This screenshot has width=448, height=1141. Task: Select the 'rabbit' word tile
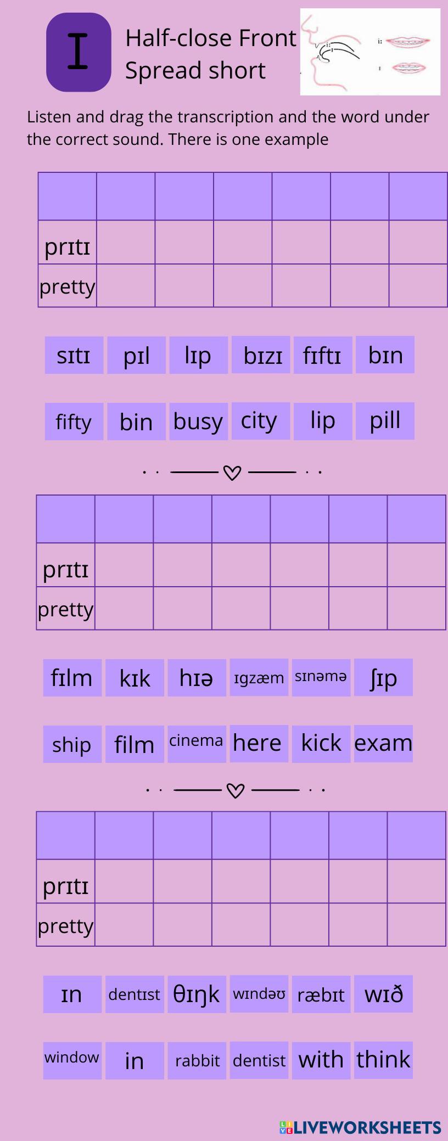click(x=197, y=1060)
